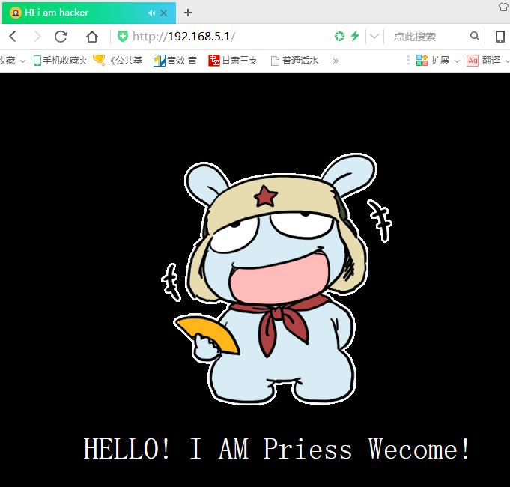Image resolution: width=510 pixels, height=487 pixels.
Task: Open a new tab with plus button
Action: click(188, 13)
